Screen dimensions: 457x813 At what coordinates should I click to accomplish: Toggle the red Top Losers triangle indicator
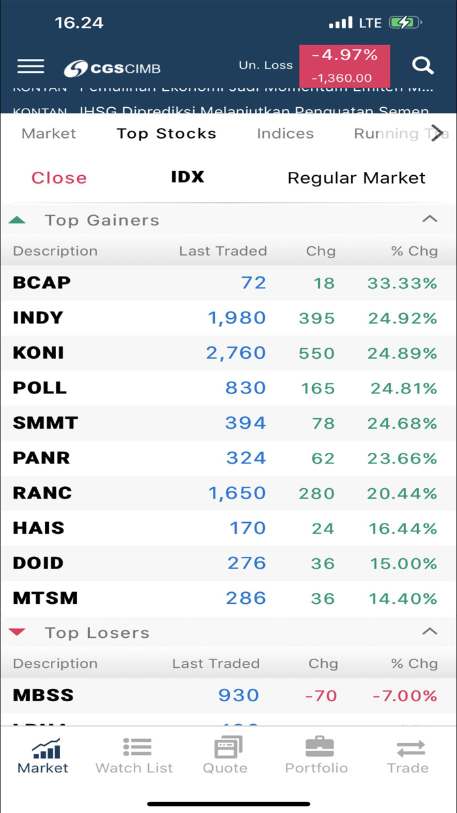[18, 631]
